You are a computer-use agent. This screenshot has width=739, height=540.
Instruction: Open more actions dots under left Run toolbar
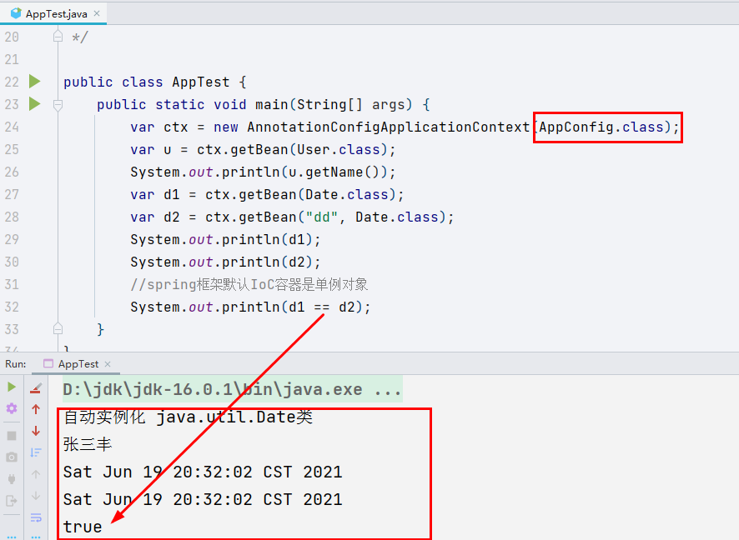click(12, 536)
